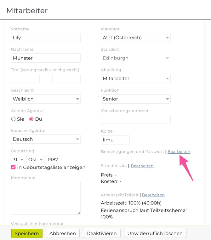Open the Funktion dropdown showing Senior
Image resolution: width=211 pixels, height=240 pixels.
tap(135, 99)
